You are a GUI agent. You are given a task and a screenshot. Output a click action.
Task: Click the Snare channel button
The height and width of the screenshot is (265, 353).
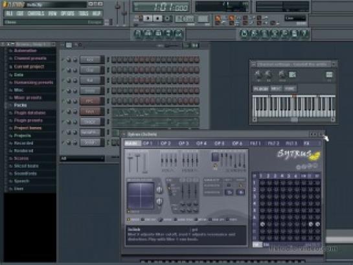click(x=90, y=91)
